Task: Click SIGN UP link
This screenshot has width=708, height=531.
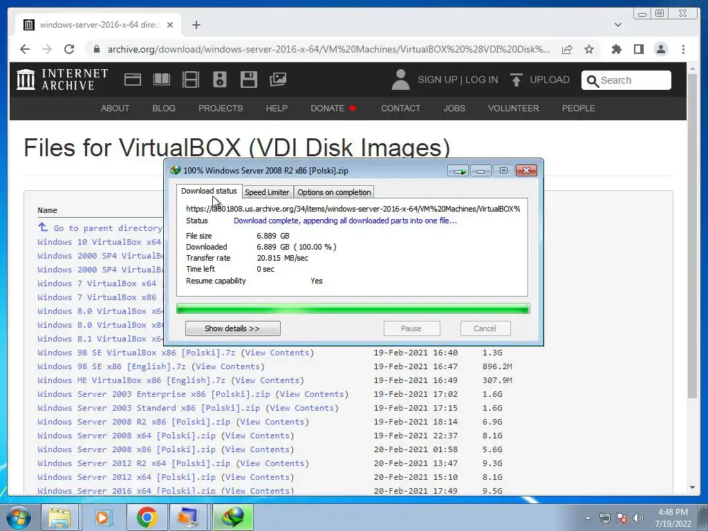Action: click(438, 80)
